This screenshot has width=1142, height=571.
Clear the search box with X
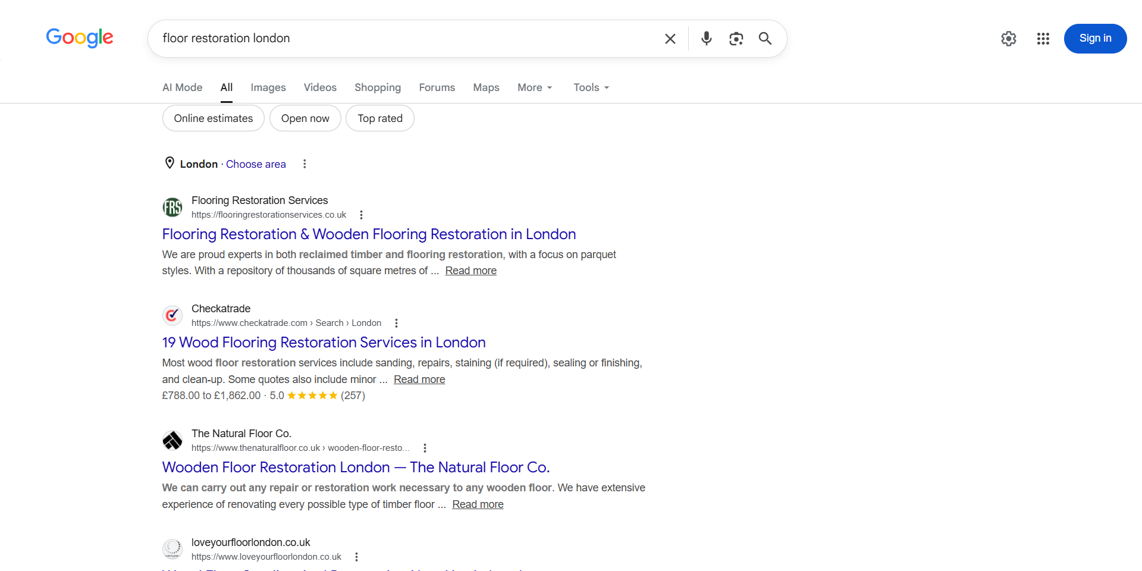(x=670, y=39)
